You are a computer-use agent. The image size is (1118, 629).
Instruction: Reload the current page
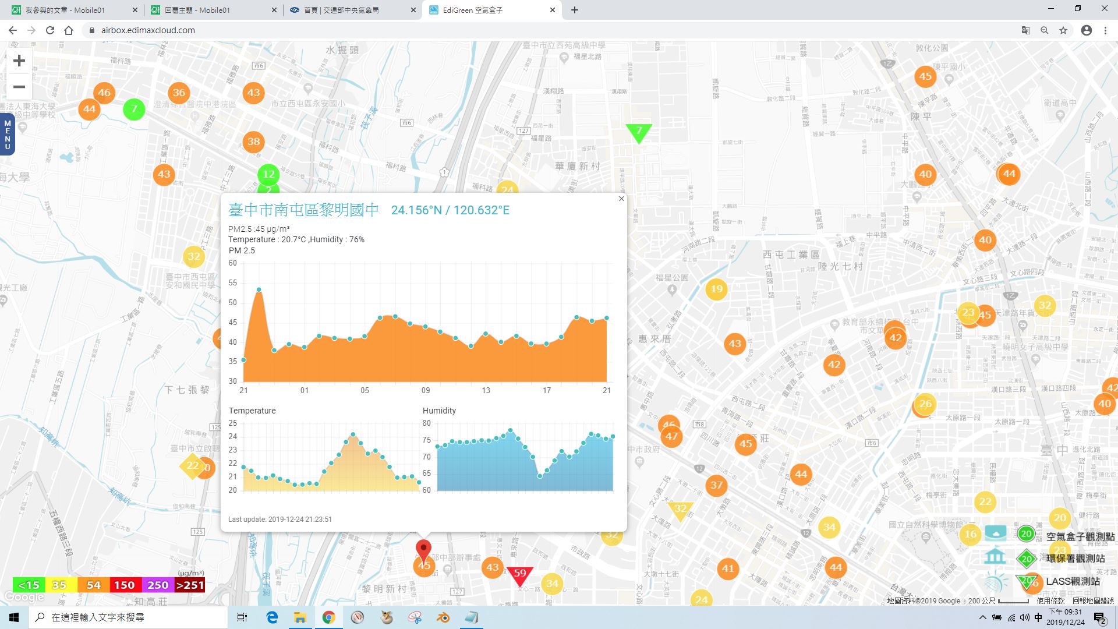tap(50, 30)
